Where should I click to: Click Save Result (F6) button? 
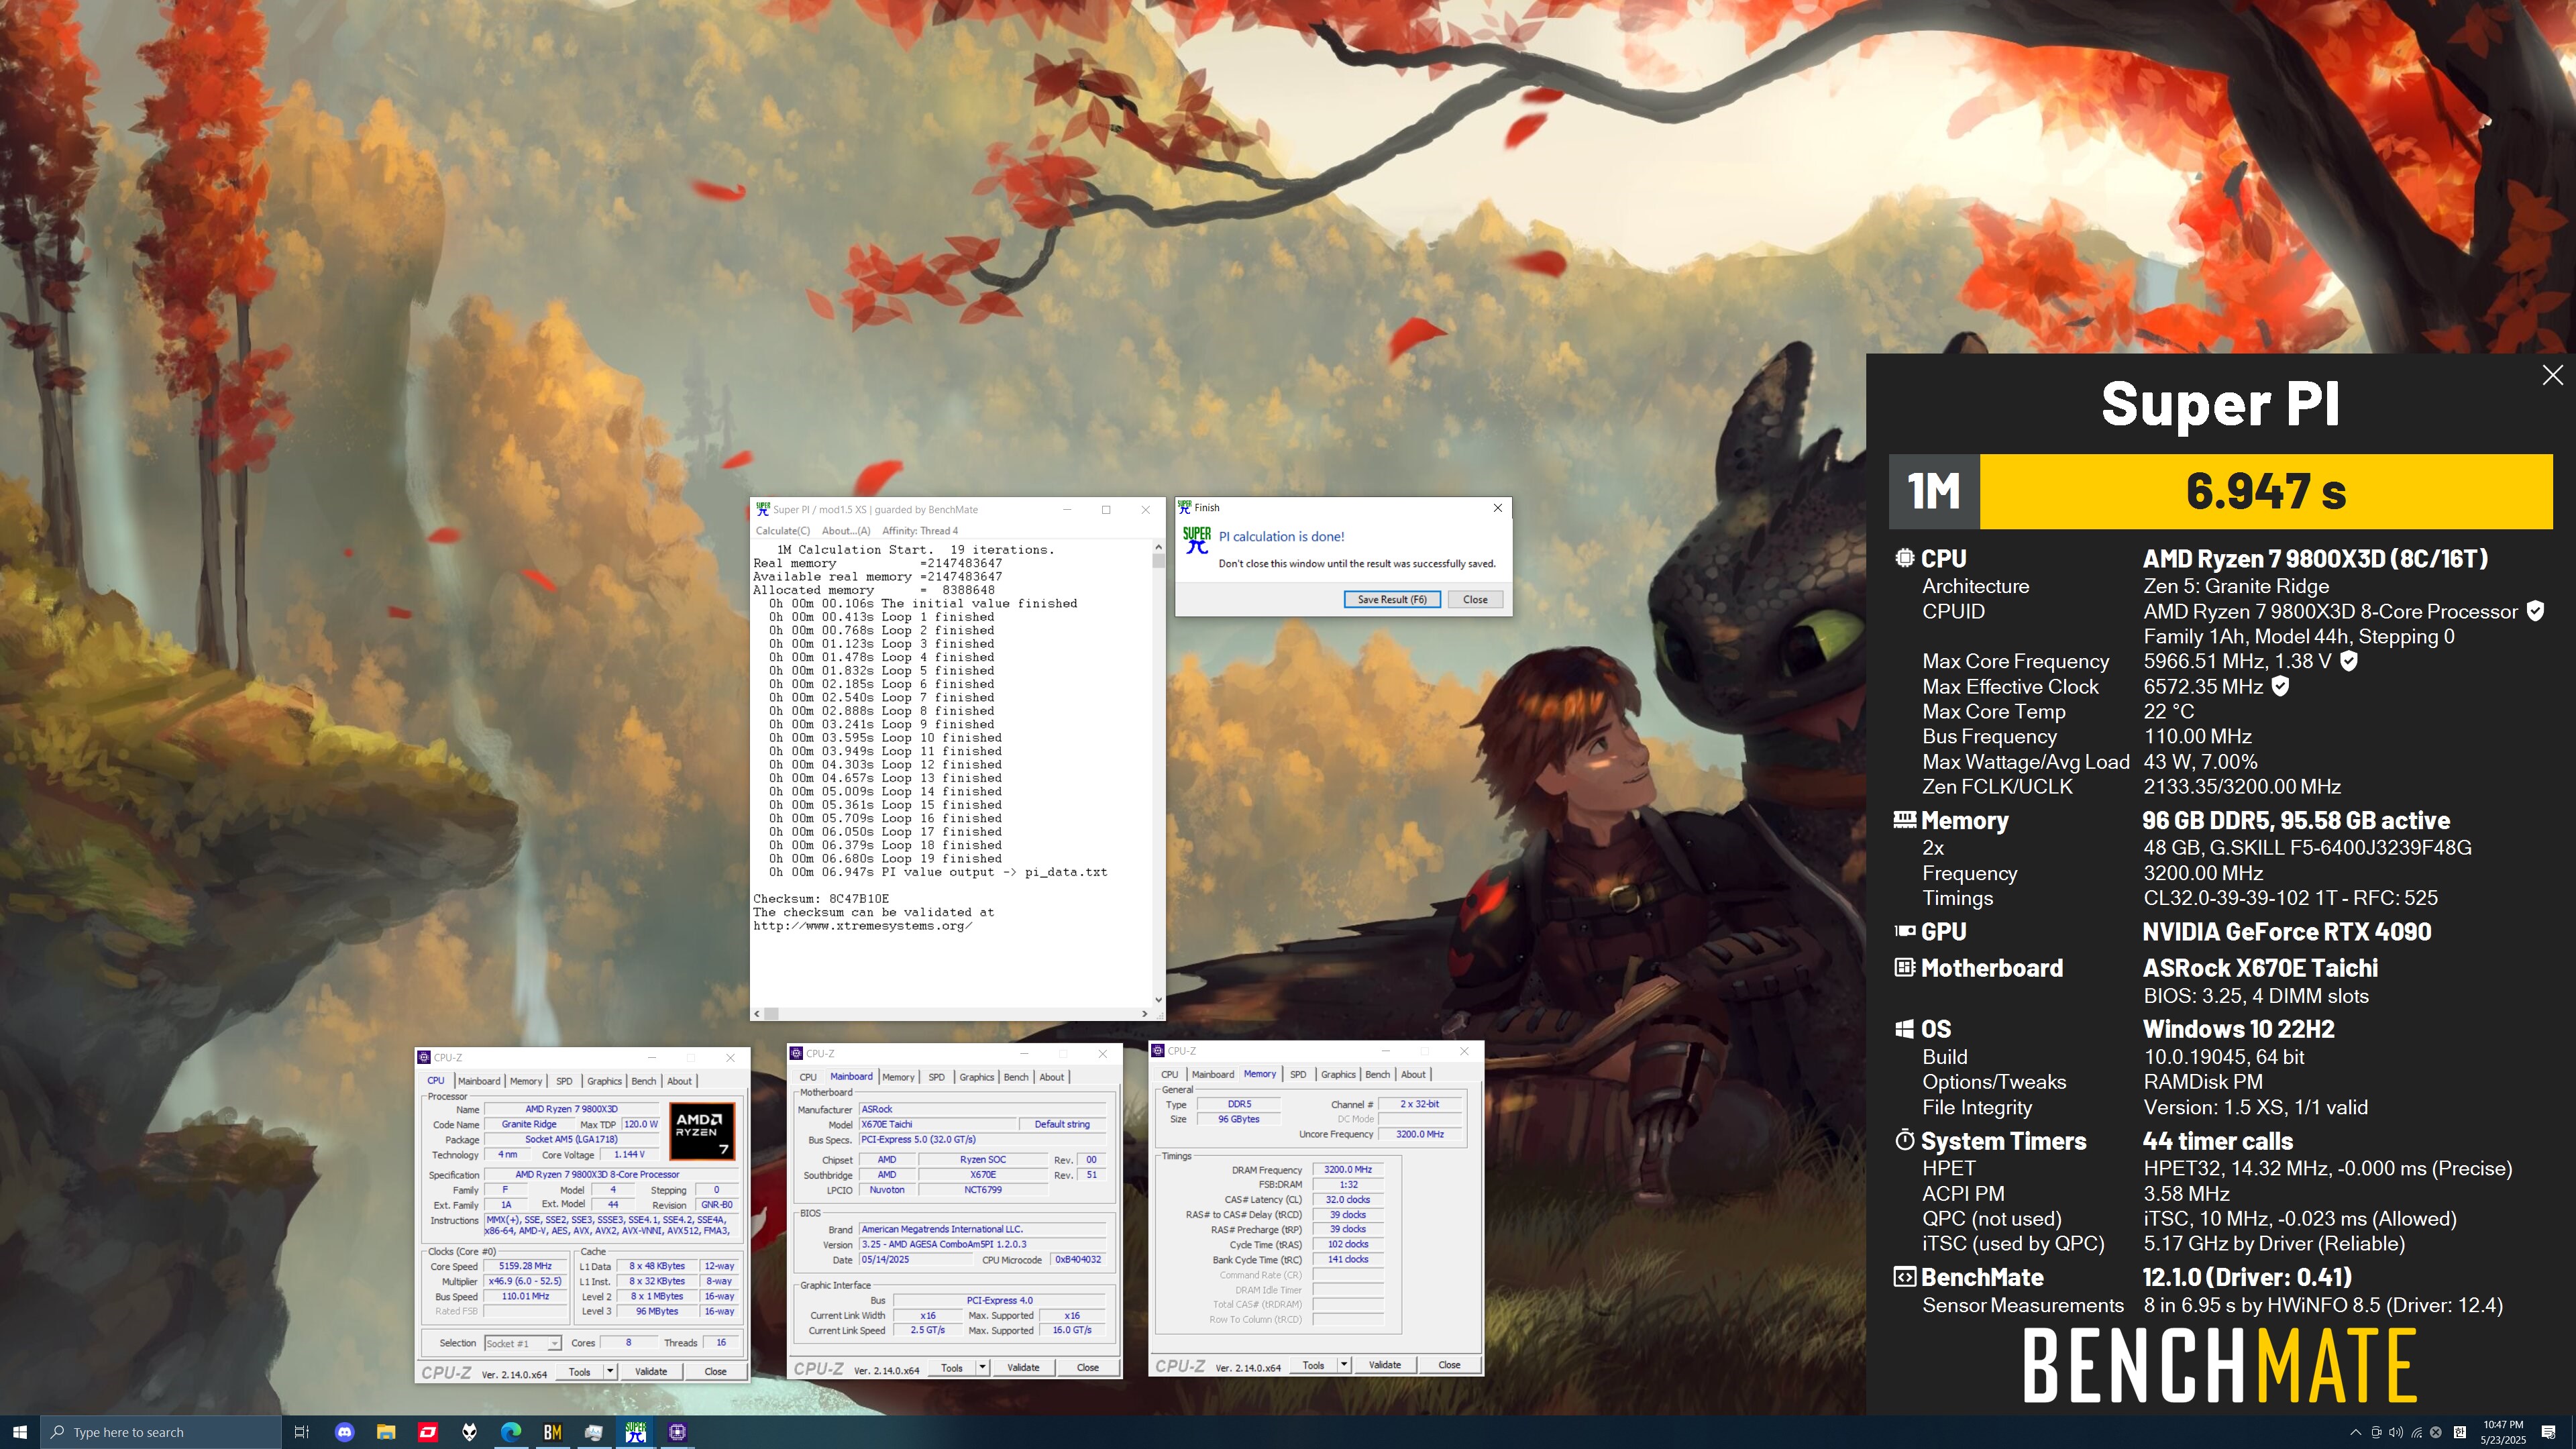[x=1392, y=599]
